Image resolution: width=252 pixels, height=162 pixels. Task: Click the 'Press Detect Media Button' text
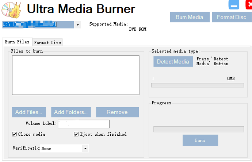[212, 61]
